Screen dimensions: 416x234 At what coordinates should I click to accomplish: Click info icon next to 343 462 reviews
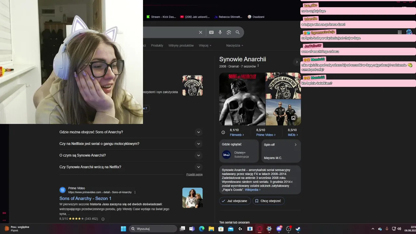[103, 219]
